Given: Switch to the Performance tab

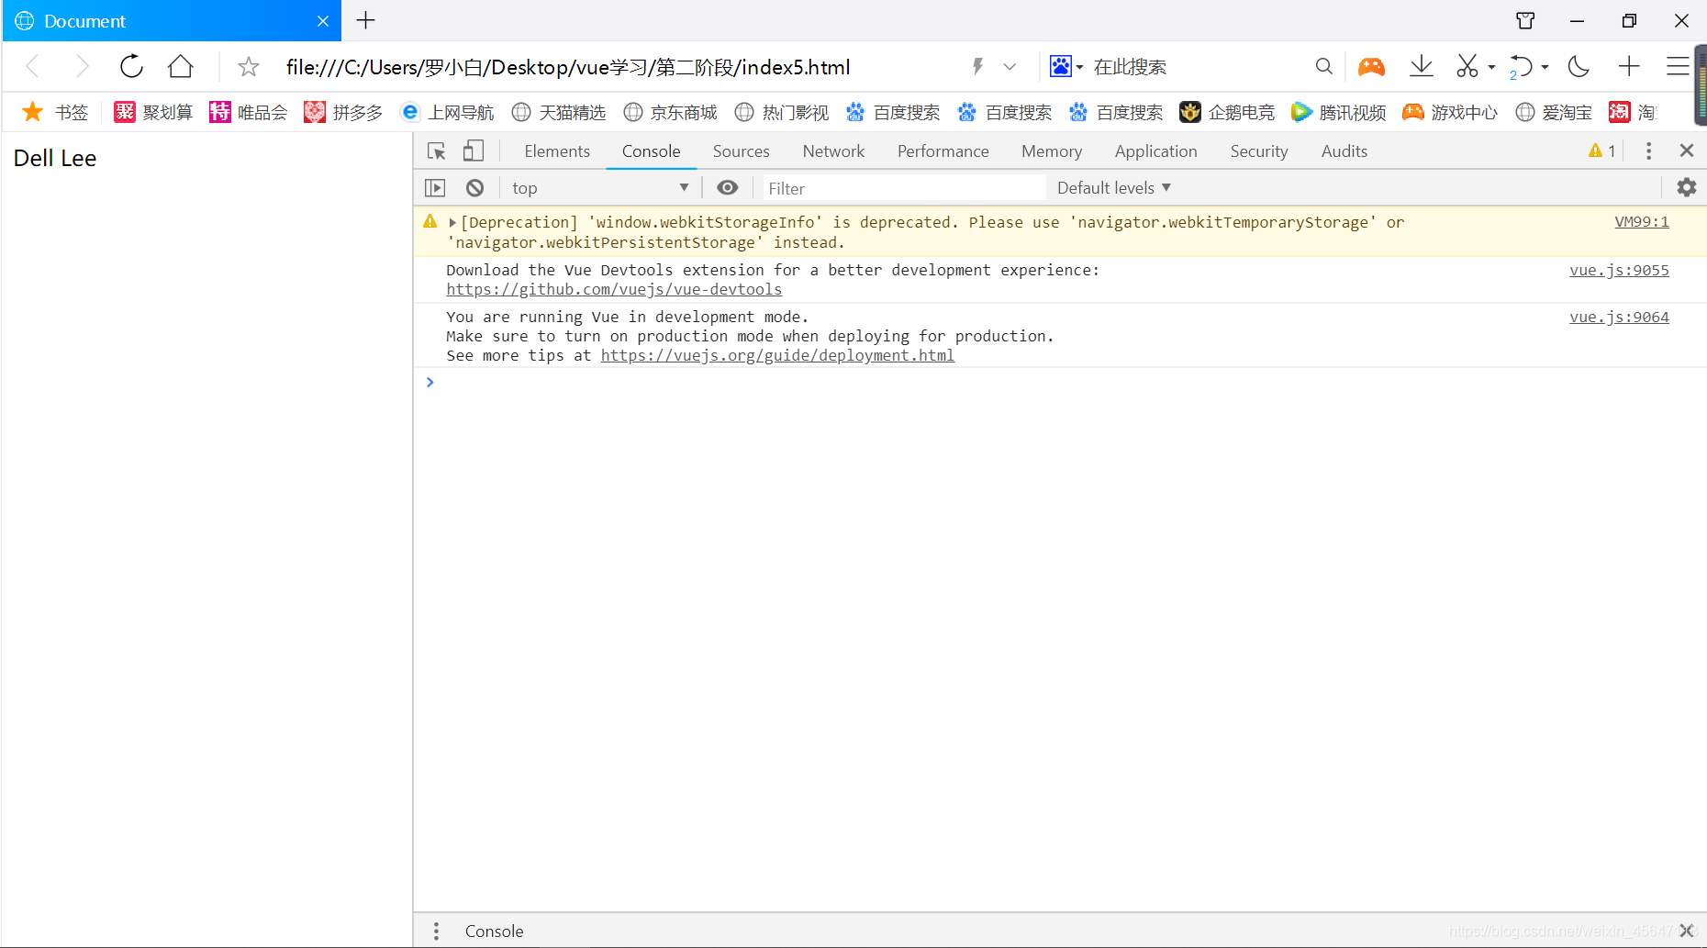Looking at the screenshot, I should [943, 151].
